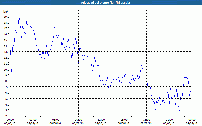Click the "06:00" time label
The height and width of the screenshot is (126, 202).
(56, 120)
